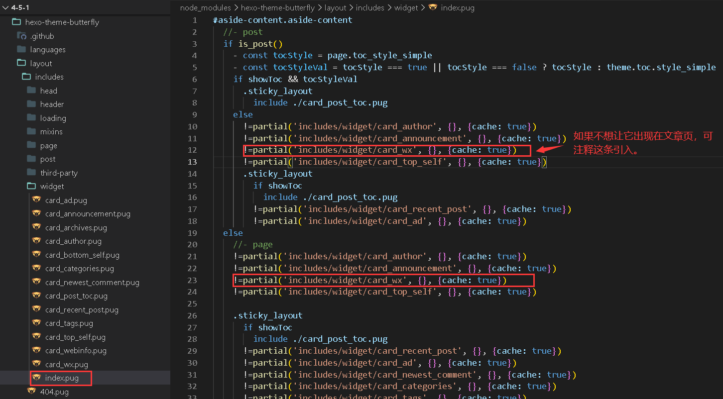The height and width of the screenshot is (399, 723).
Task: Open card_top_self.pug file
Action: 75,337
